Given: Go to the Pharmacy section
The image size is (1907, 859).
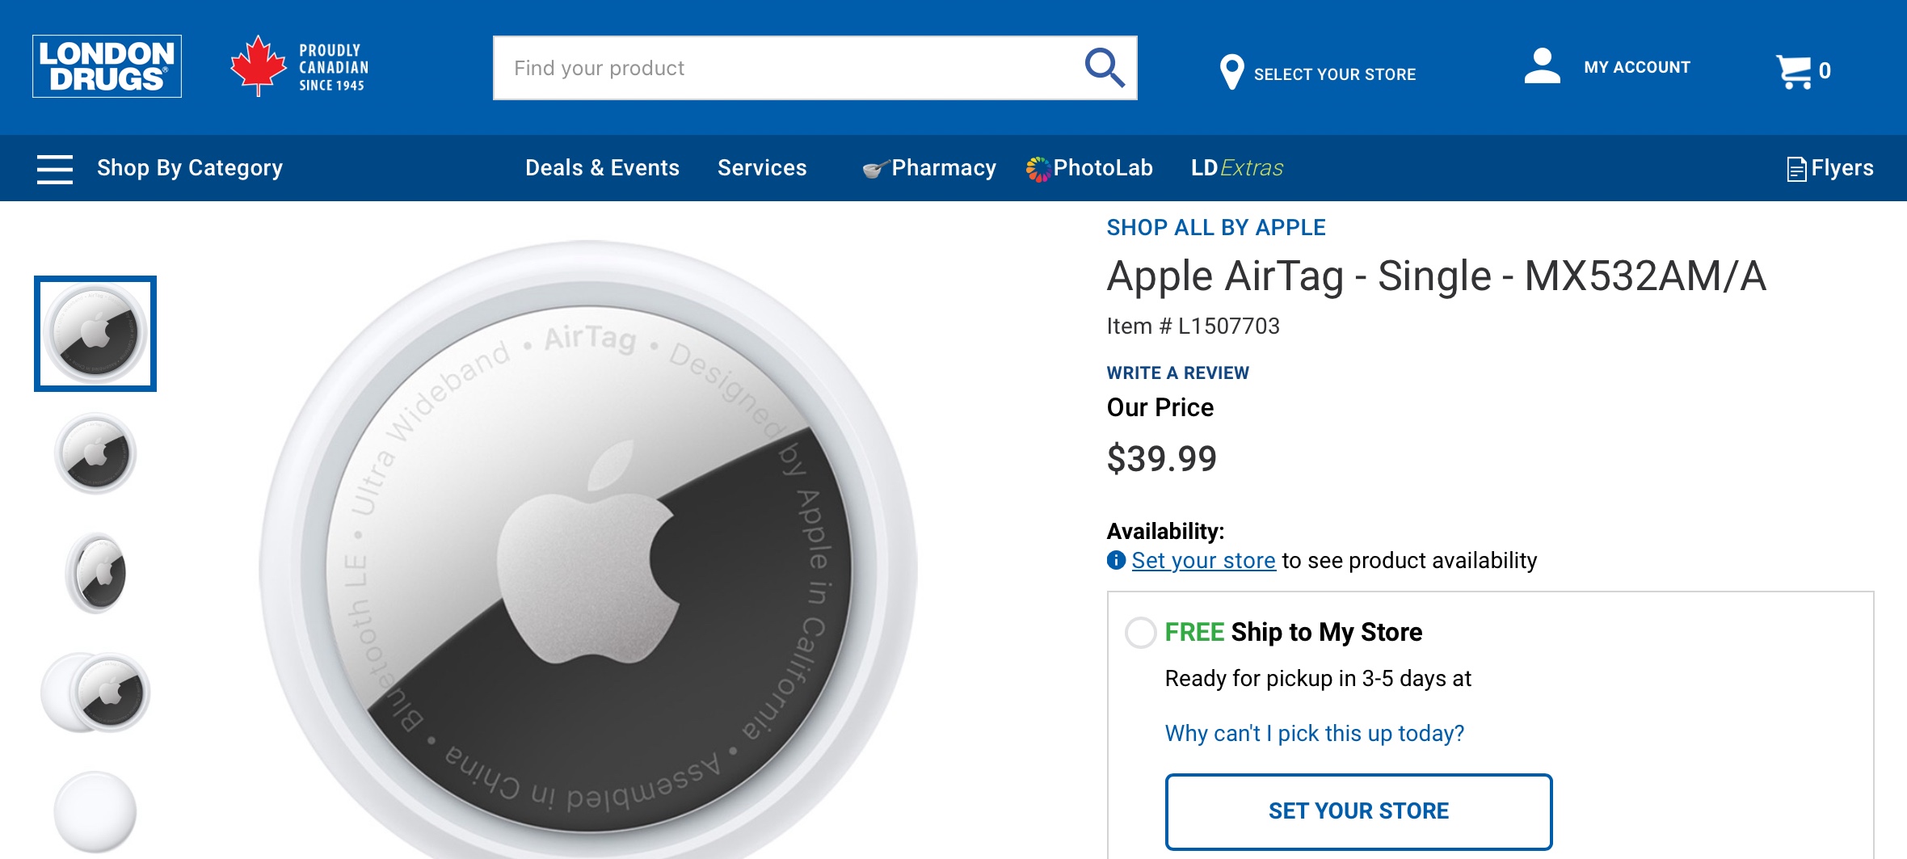Looking at the screenshot, I should 943,168.
